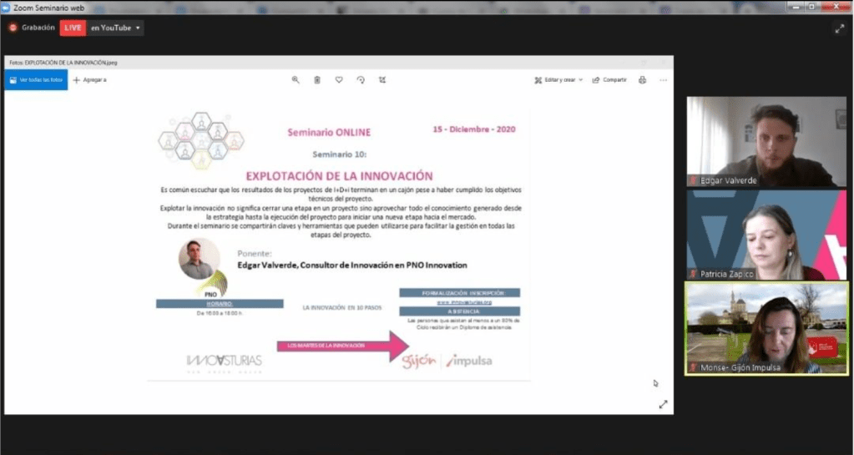Click 'Agregar a' button

pos(90,80)
